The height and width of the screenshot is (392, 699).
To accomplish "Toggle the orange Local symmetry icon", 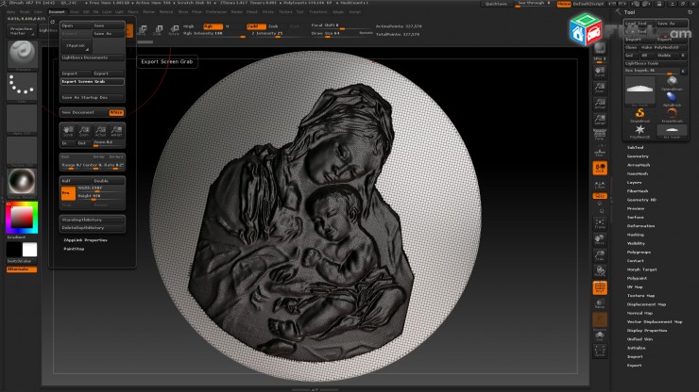I will (x=600, y=168).
